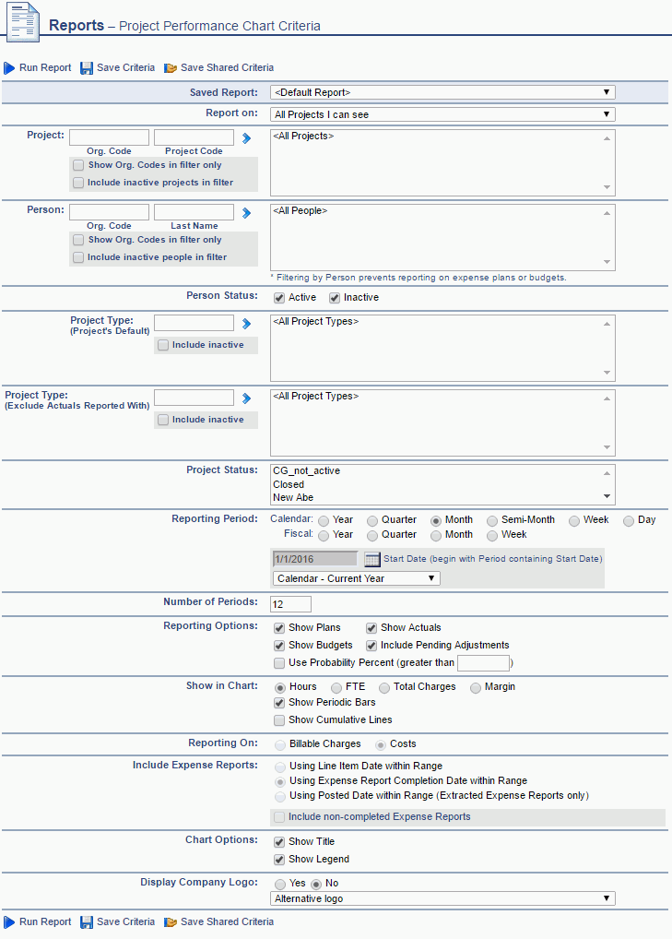Select Closed in Project Status list
The height and width of the screenshot is (939, 672).
pos(289,484)
